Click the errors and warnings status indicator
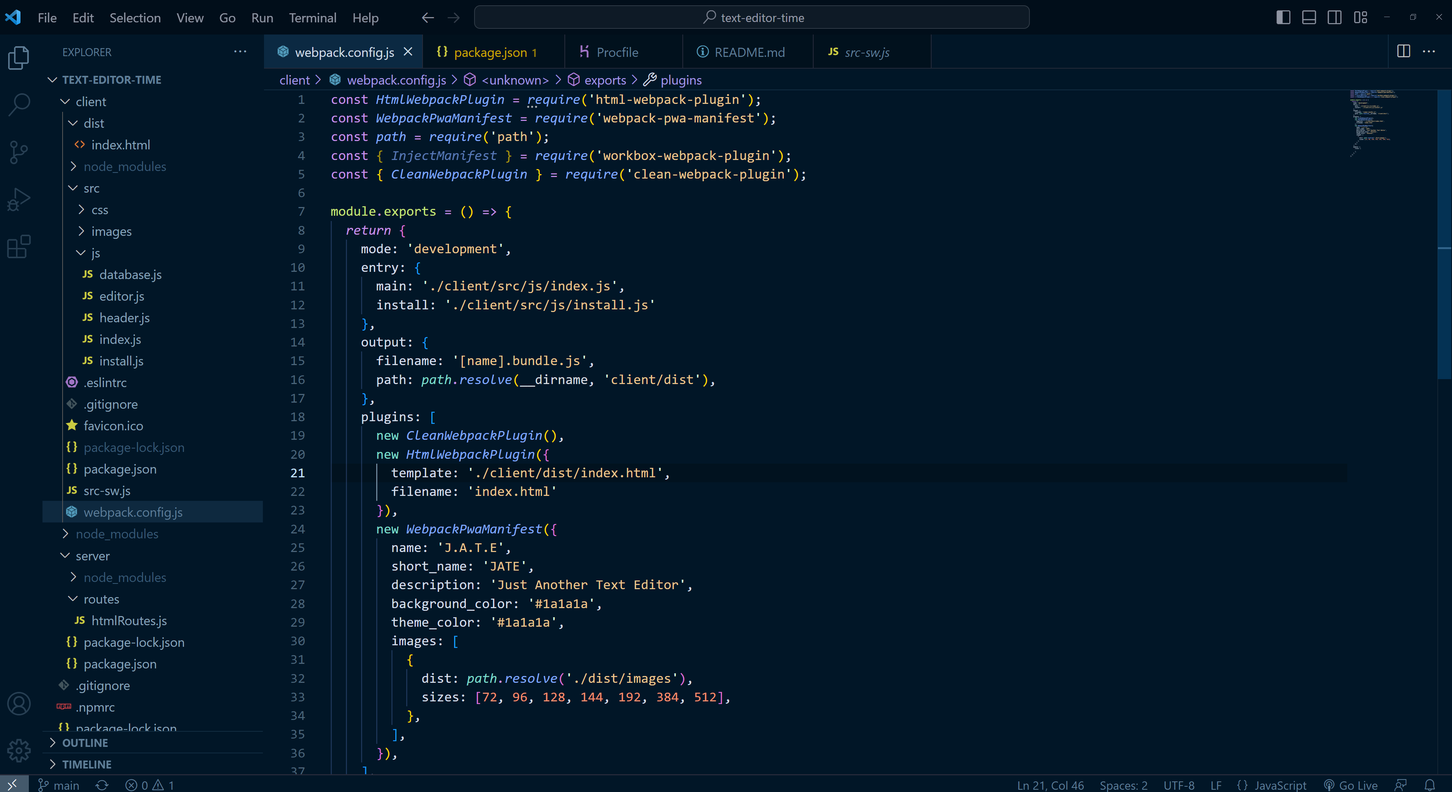 click(x=149, y=785)
